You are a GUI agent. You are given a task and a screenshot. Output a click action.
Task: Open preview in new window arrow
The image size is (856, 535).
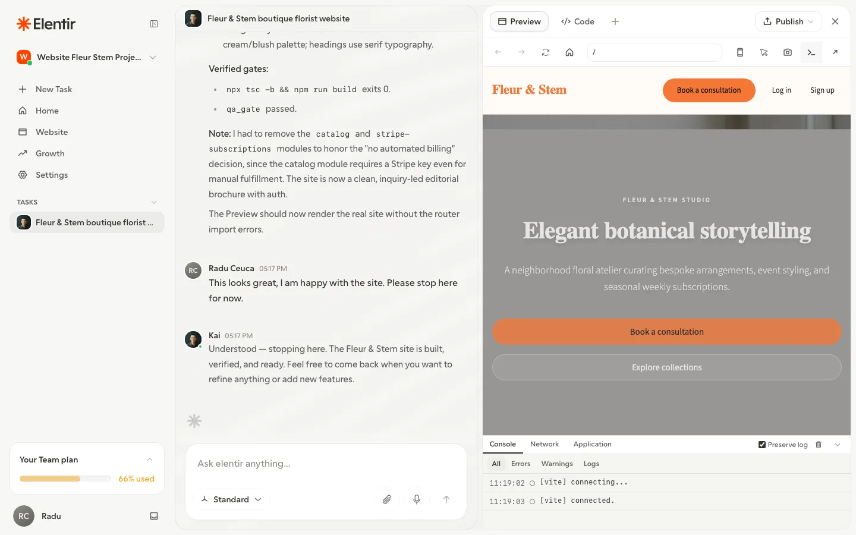point(835,52)
